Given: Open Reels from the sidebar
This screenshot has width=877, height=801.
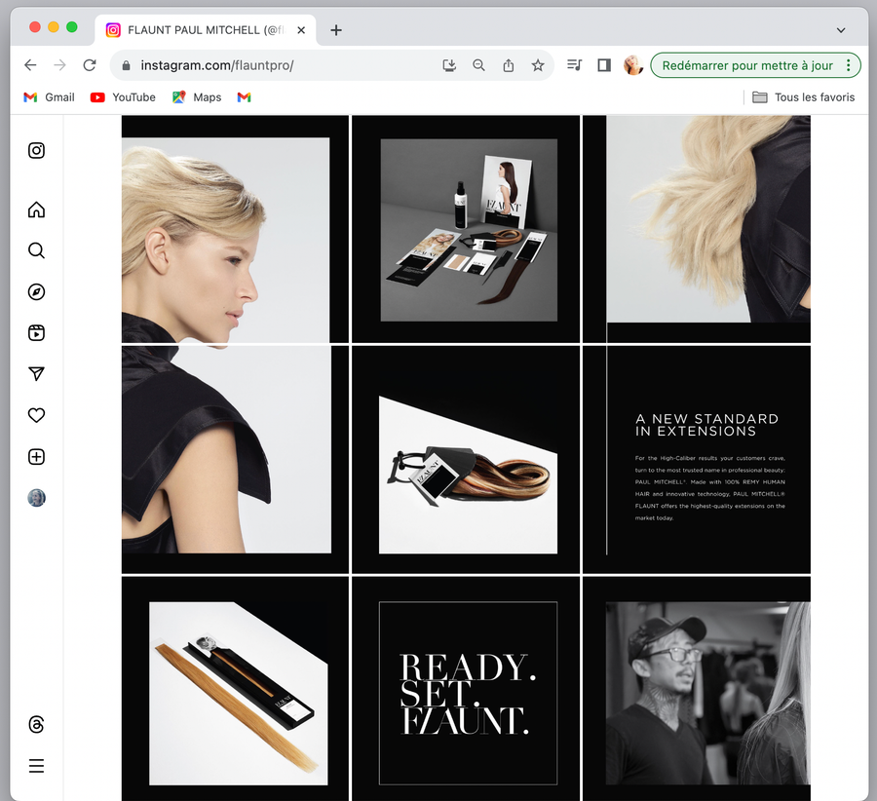Looking at the screenshot, I should 36,333.
